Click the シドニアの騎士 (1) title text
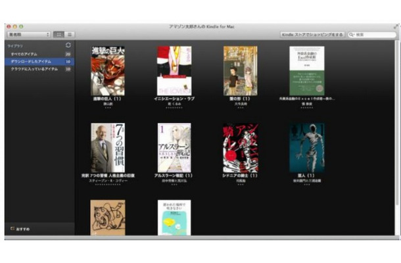The image size is (401, 263). (x=240, y=176)
